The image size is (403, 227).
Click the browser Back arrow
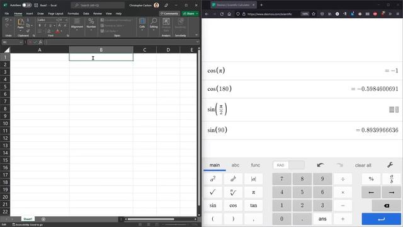point(207,14)
